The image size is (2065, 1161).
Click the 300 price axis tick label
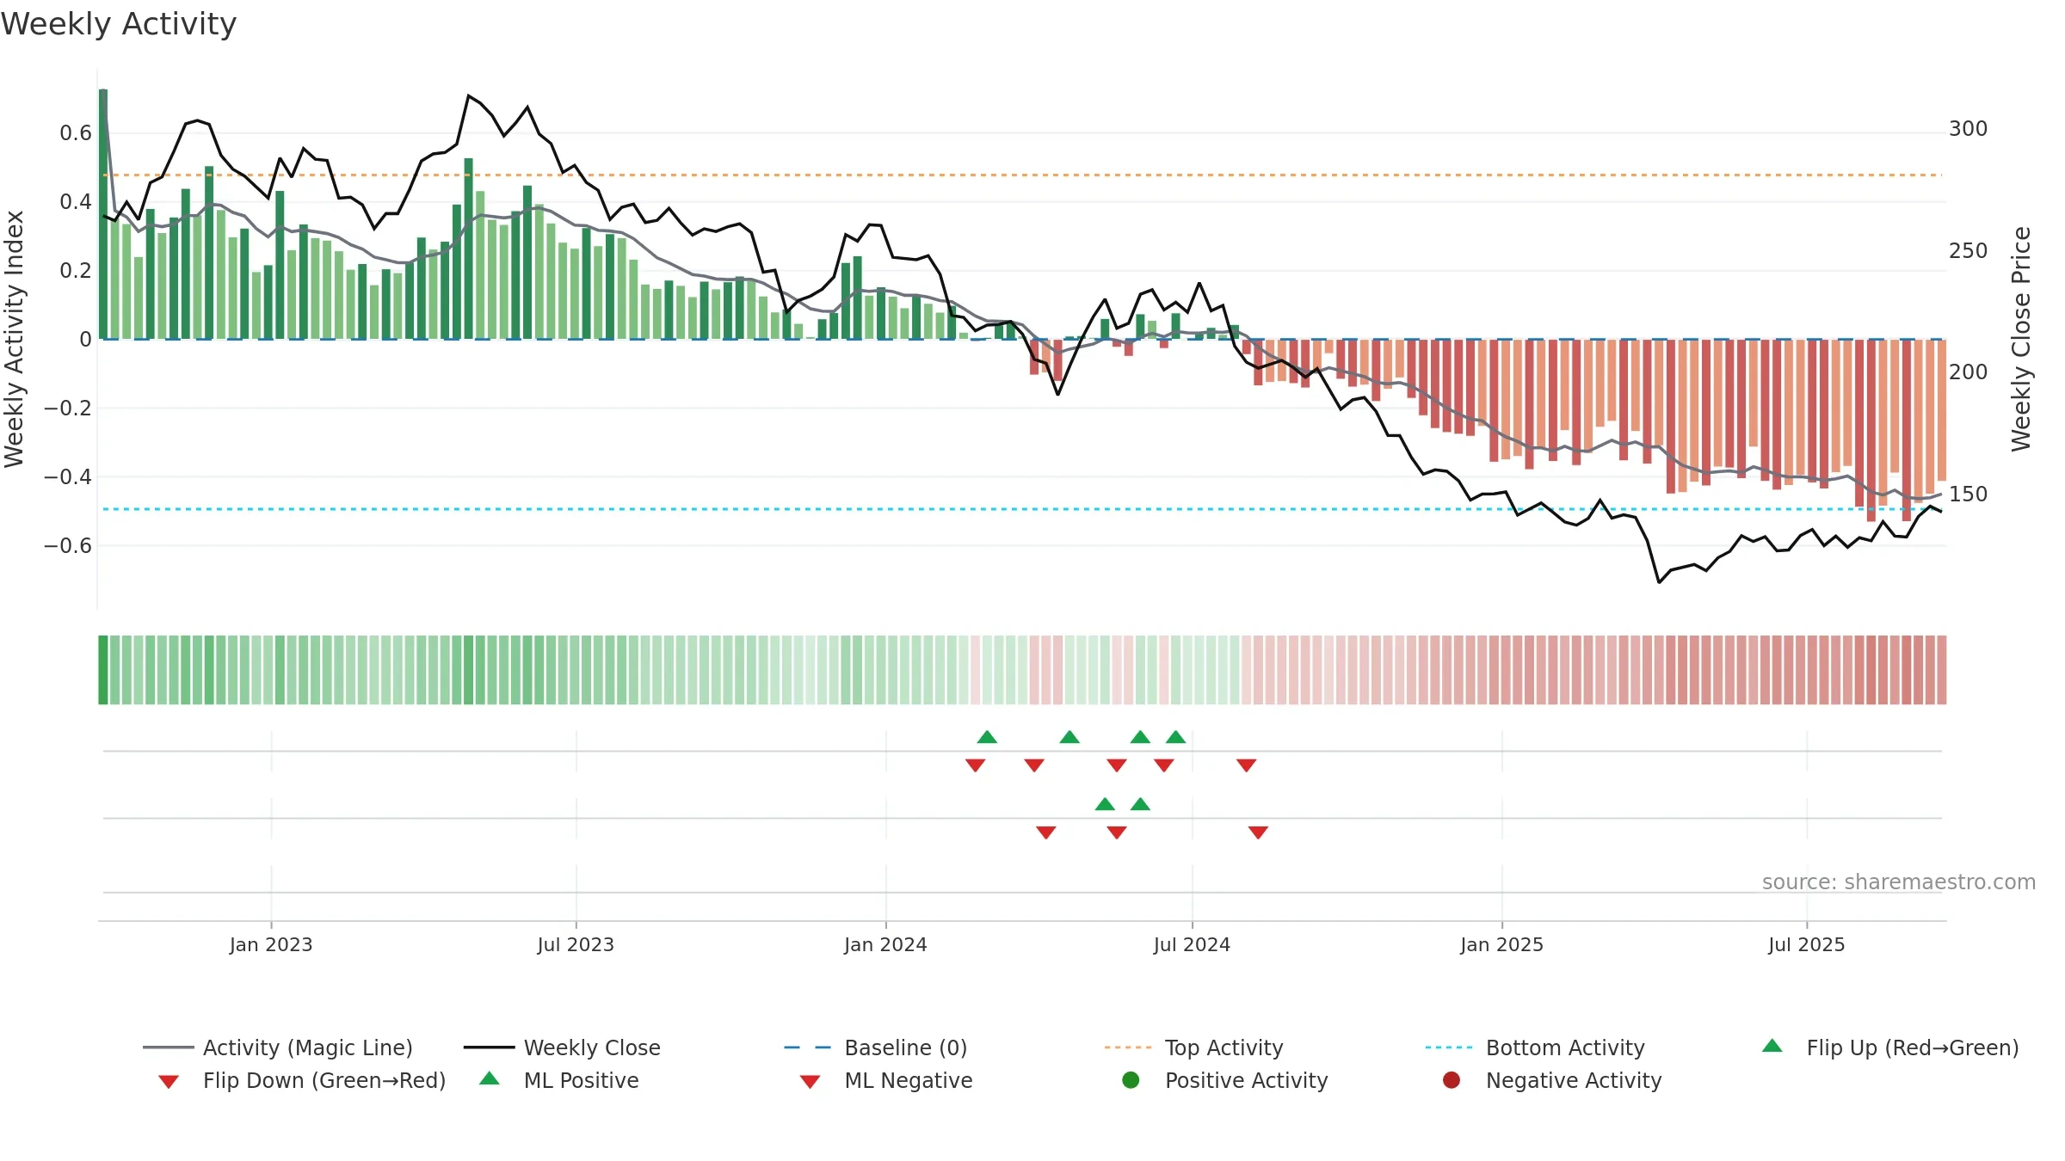(1969, 129)
